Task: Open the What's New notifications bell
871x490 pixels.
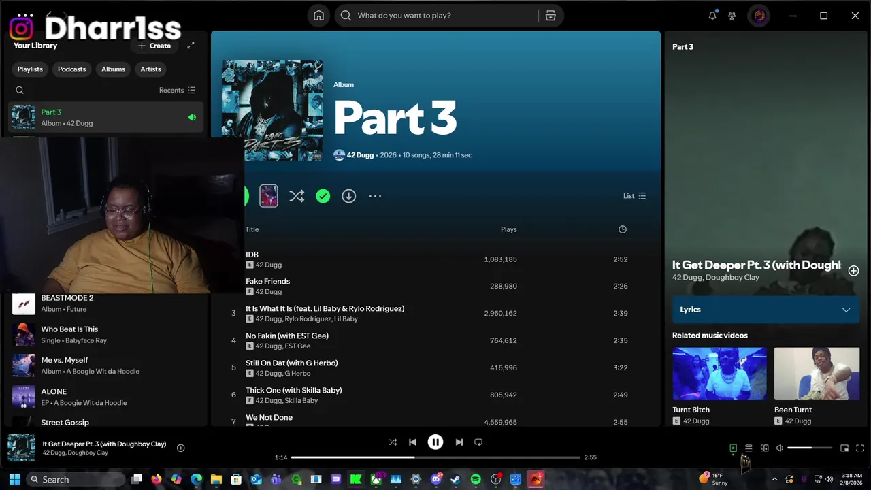Action: coord(712,16)
